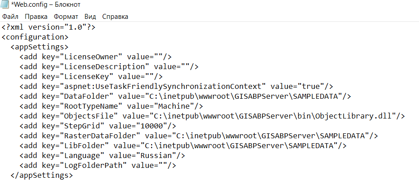Click the Notepad icon in title bar
Image resolution: width=419 pixels, height=180 pixels.
(4, 4)
